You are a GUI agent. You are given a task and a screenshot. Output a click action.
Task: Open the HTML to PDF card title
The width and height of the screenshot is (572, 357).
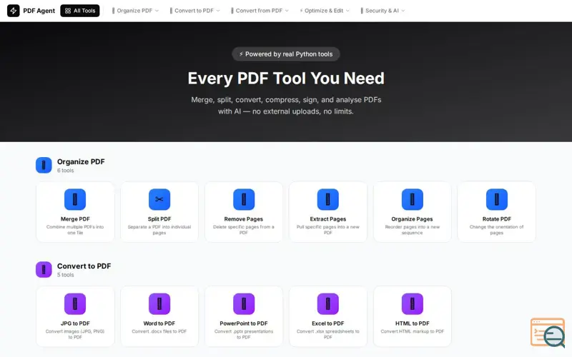coord(413,323)
